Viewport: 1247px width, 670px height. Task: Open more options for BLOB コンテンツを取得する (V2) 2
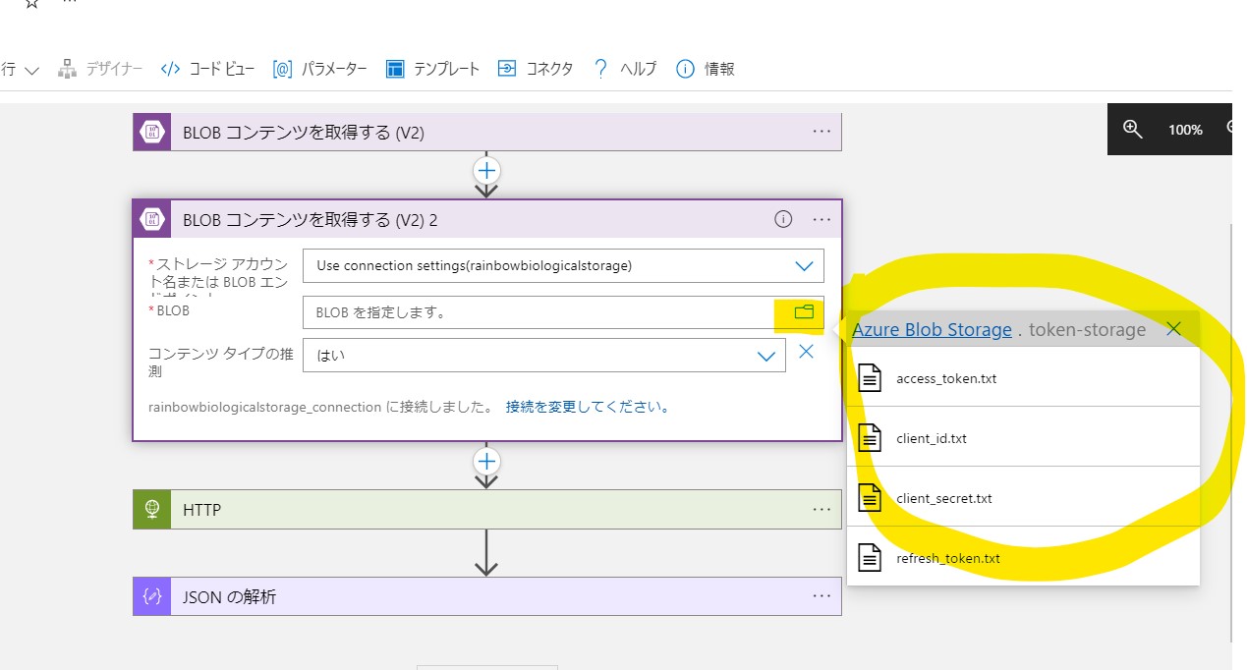(822, 219)
